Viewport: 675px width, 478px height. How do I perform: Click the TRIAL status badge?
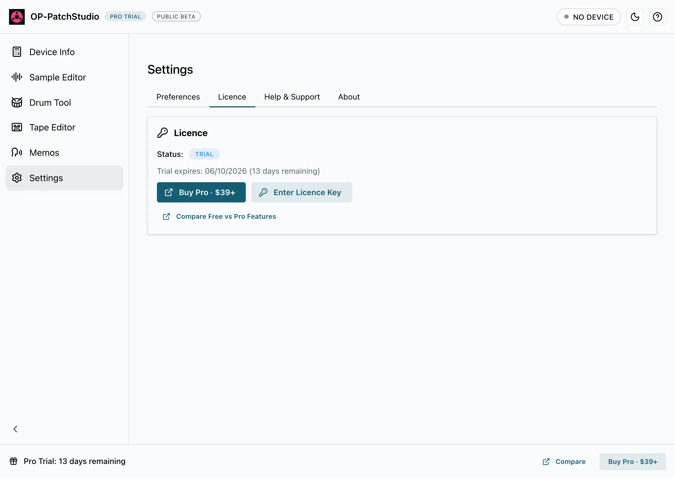204,154
